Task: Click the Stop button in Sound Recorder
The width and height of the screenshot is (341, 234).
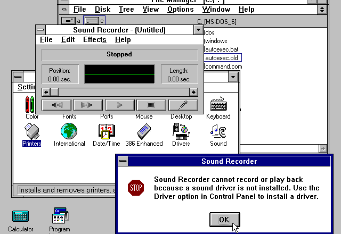Action: point(151,105)
